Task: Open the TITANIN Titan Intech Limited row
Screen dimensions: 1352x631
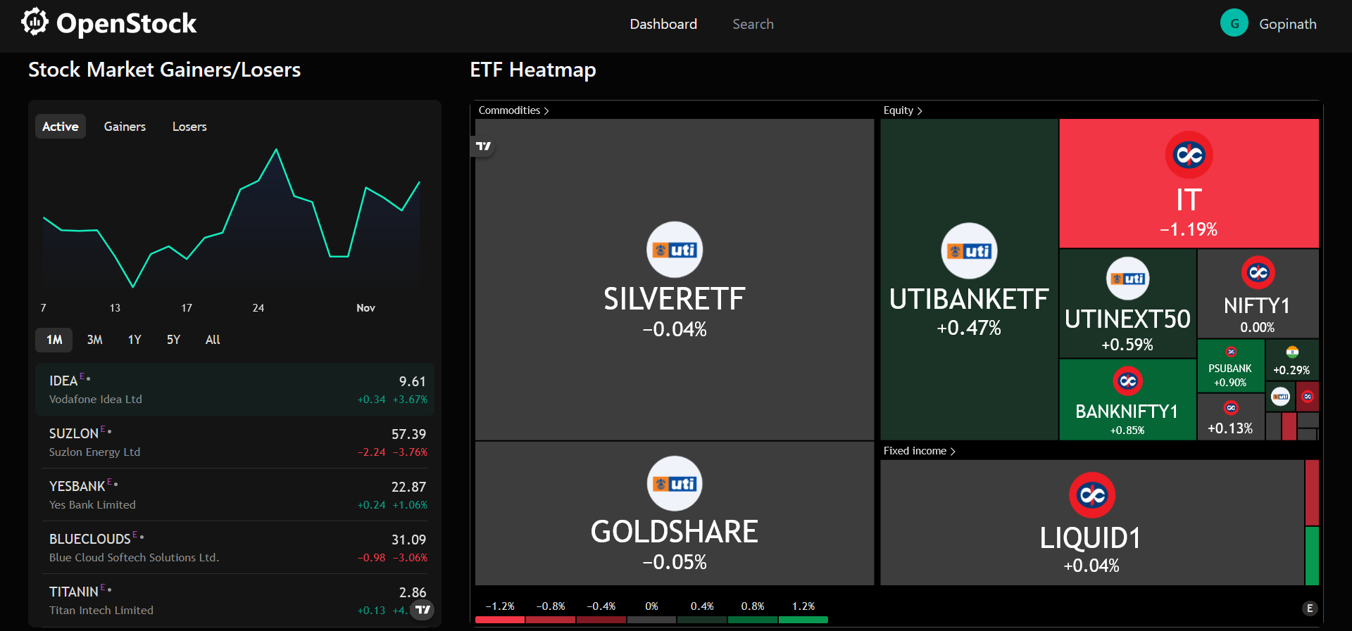Action: 234,600
